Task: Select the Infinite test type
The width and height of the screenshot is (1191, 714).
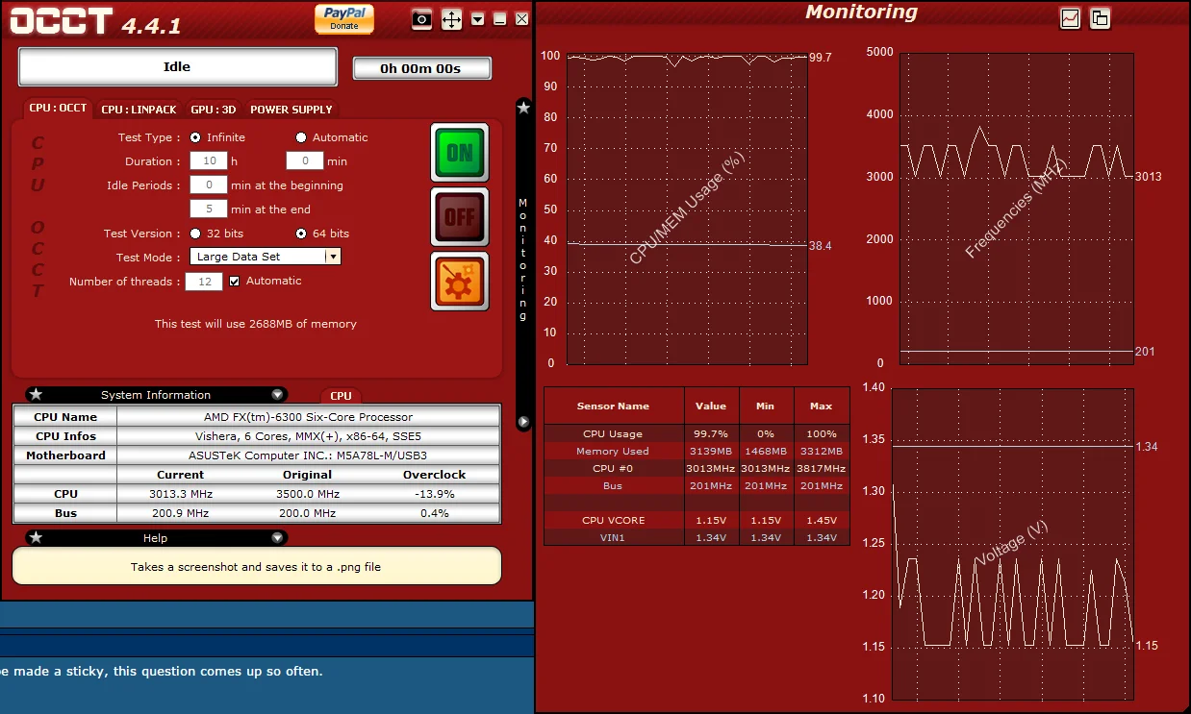Action: pos(195,137)
